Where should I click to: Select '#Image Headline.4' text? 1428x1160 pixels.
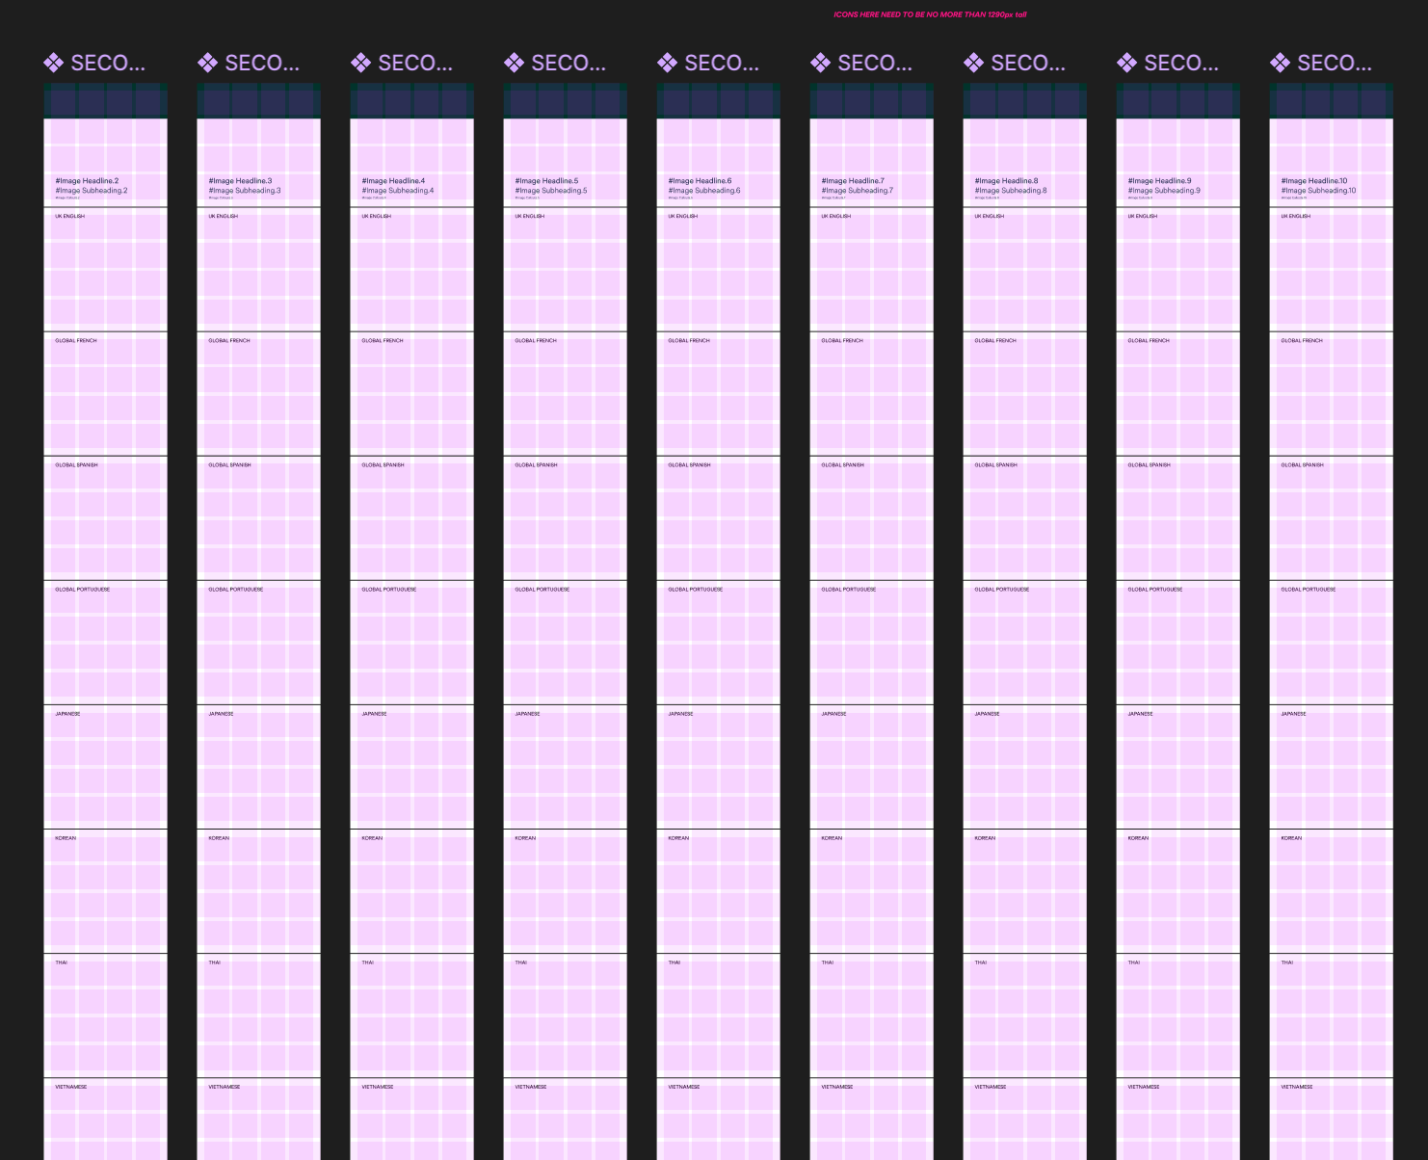pos(393,181)
